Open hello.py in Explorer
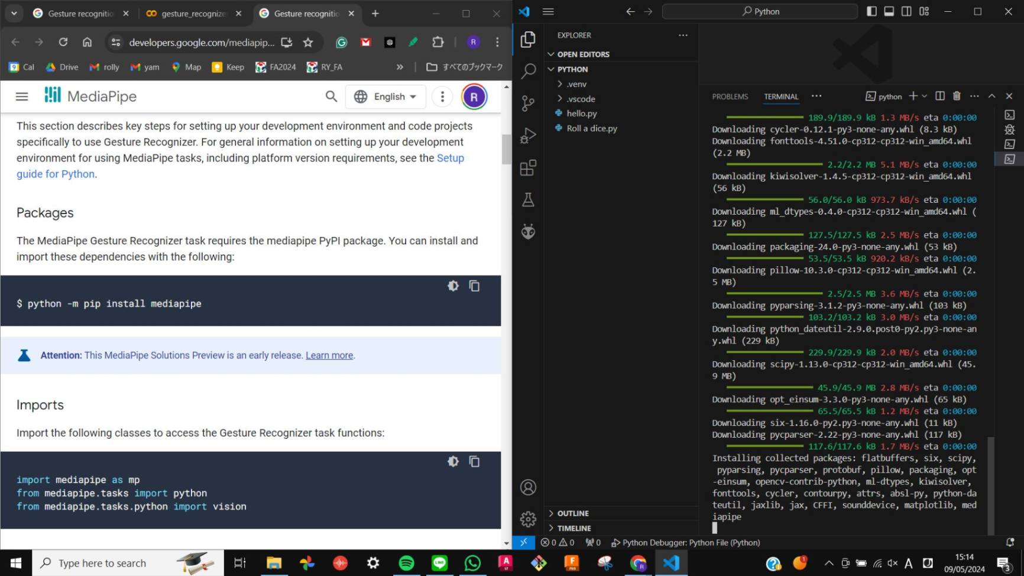This screenshot has width=1024, height=576. pos(621,113)
